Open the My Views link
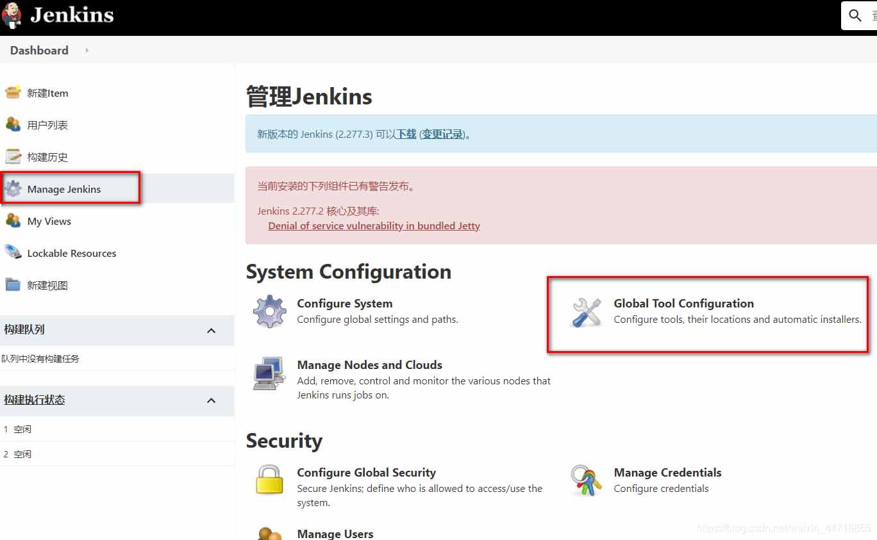The image size is (877, 540). 49,221
